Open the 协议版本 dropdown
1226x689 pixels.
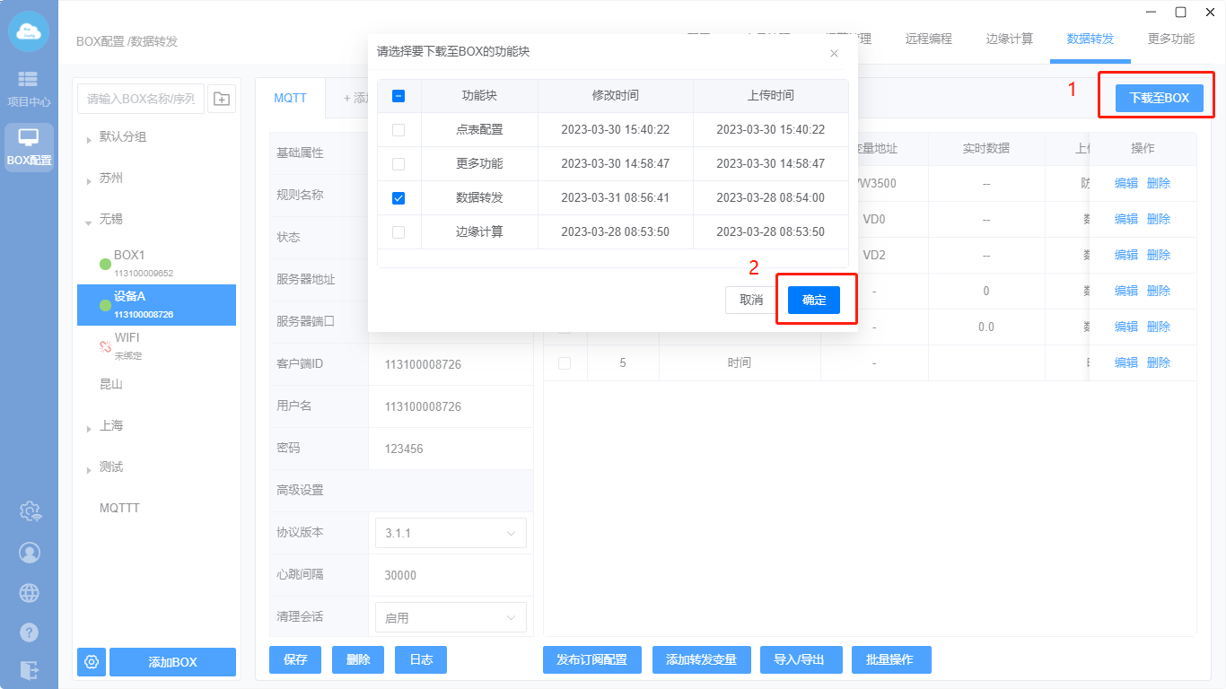(x=451, y=533)
